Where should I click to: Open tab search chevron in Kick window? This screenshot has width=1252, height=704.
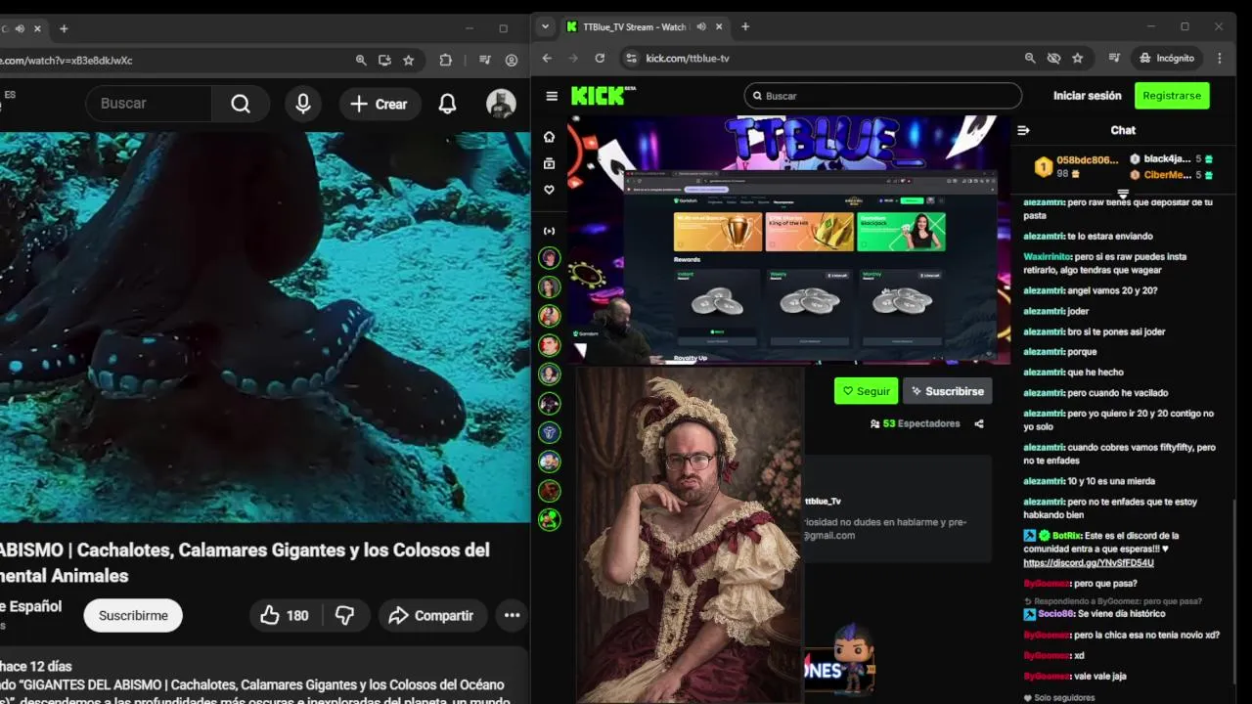pyautogui.click(x=545, y=26)
